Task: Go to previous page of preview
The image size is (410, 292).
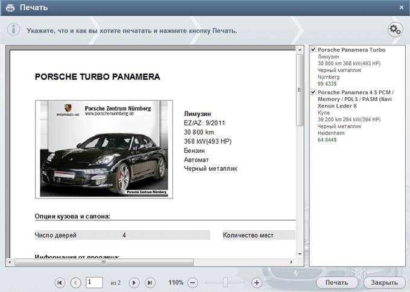Action: point(76,282)
